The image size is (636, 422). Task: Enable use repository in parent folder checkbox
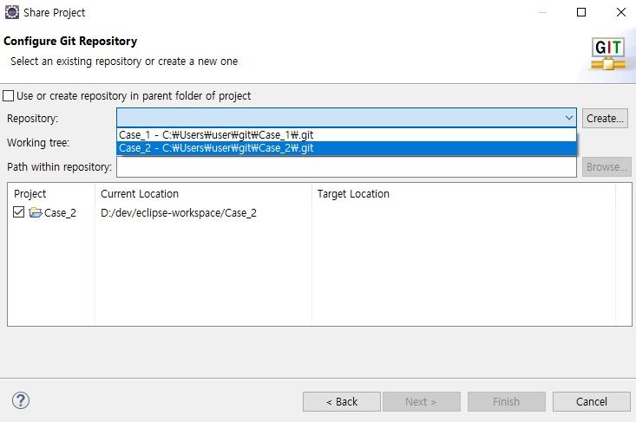pyautogui.click(x=8, y=96)
